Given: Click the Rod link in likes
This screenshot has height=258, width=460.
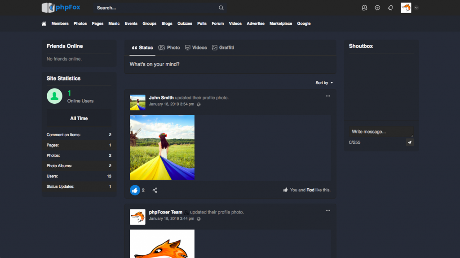Looking at the screenshot, I should [x=310, y=190].
